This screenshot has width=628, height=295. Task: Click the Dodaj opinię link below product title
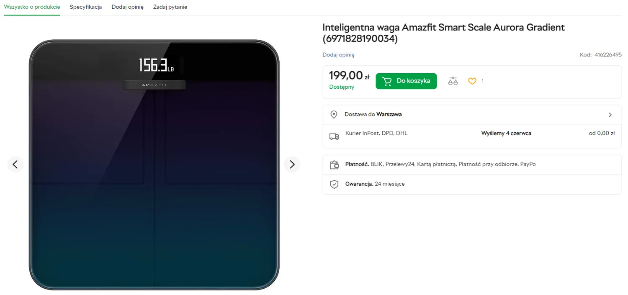click(x=338, y=55)
